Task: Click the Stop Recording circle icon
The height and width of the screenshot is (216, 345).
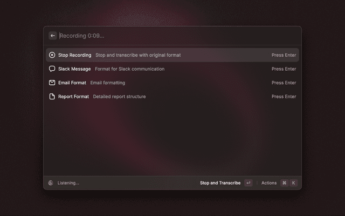Action: tap(52, 55)
